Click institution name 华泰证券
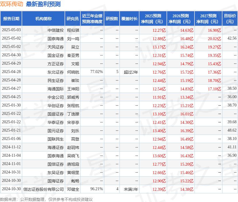The image size is (238, 202). (56, 122)
